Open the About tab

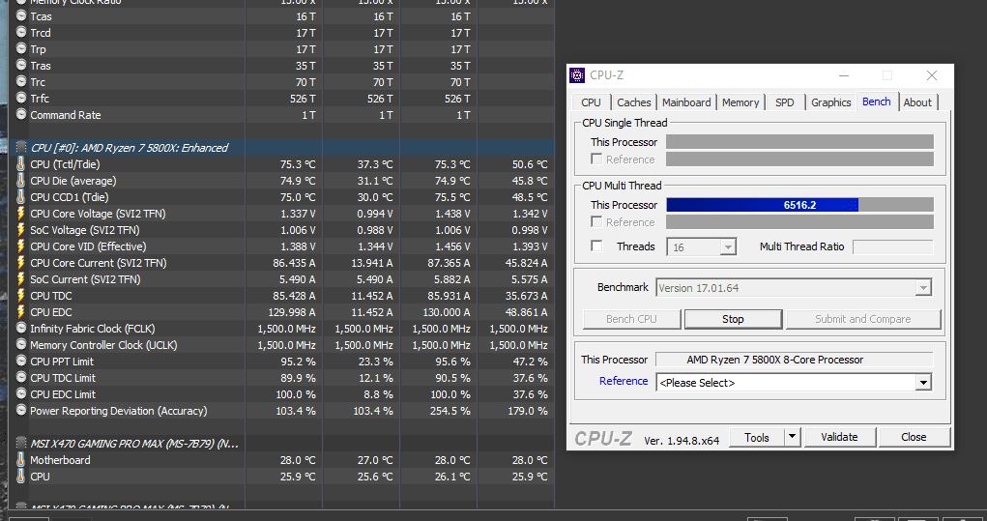pyautogui.click(x=917, y=102)
